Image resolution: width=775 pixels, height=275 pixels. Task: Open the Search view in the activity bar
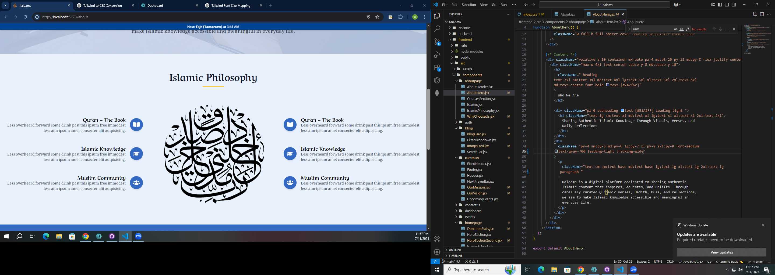[x=437, y=29]
